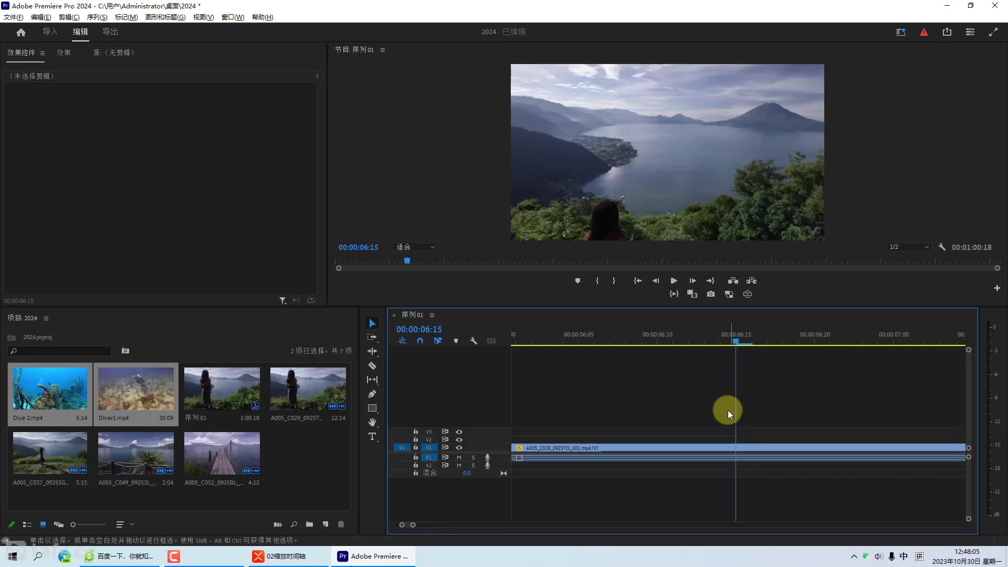Image resolution: width=1008 pixels, height=567 pixels.
Task: Open Program monitor 序列01 panel menu
Action: pos(383,50)
